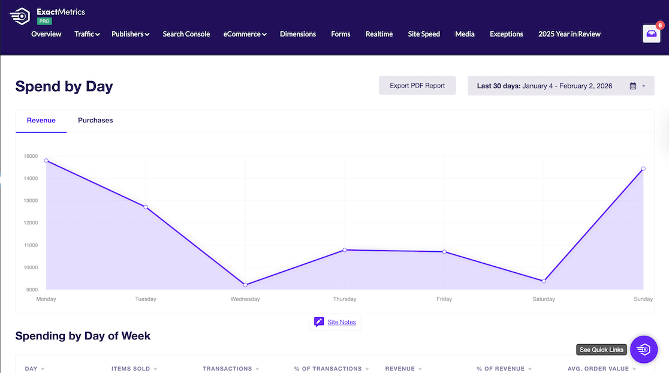Stay on the Revenue tab
Screen dimensions: 669x373
point(41,120)
